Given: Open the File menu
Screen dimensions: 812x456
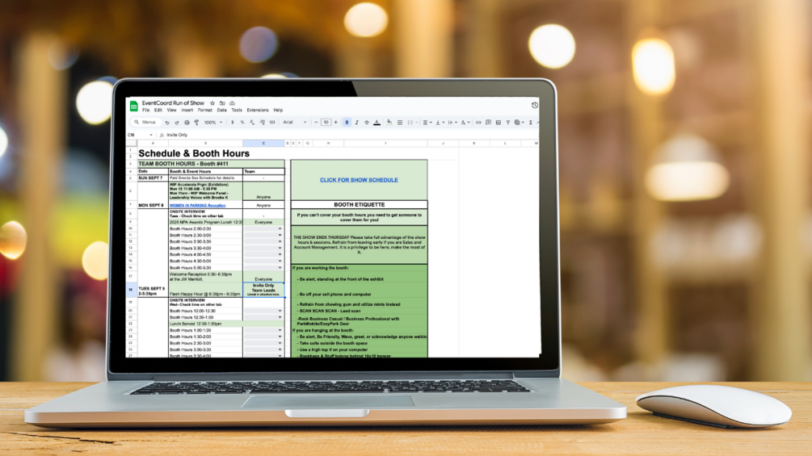Looking at the screenshot, I should pyautogui.click(x=146, y=110).
